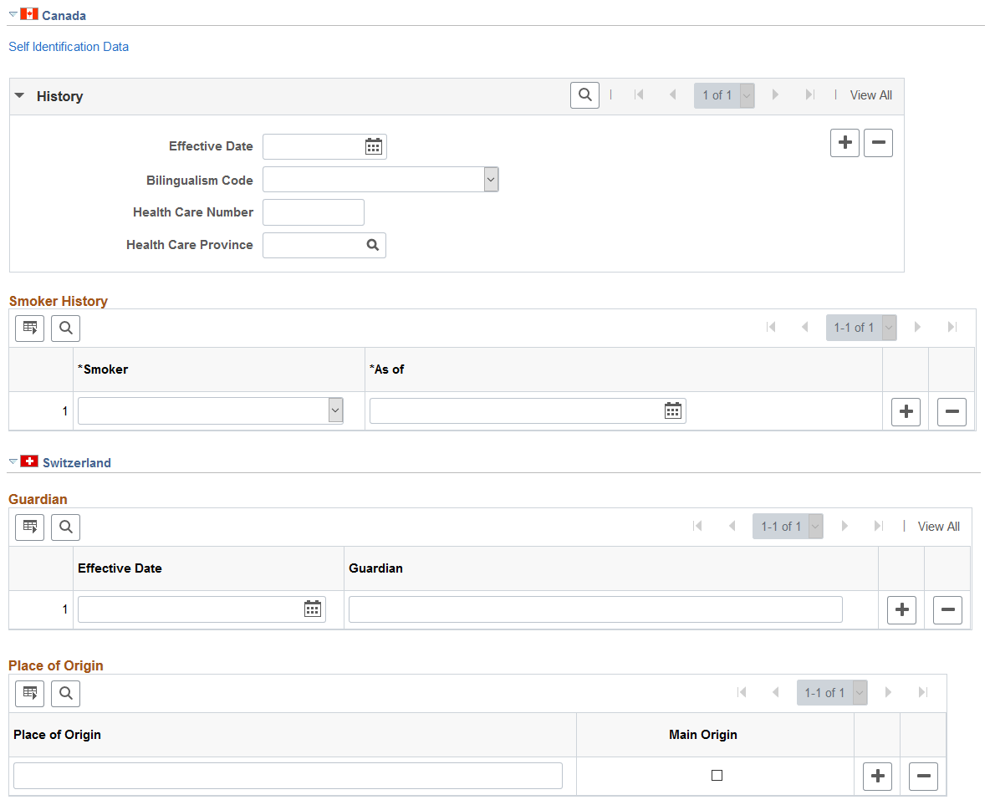This screenshot has height=805, width=995.
Task: Collapse the Canada section
Action: click(x=13, y=14)
